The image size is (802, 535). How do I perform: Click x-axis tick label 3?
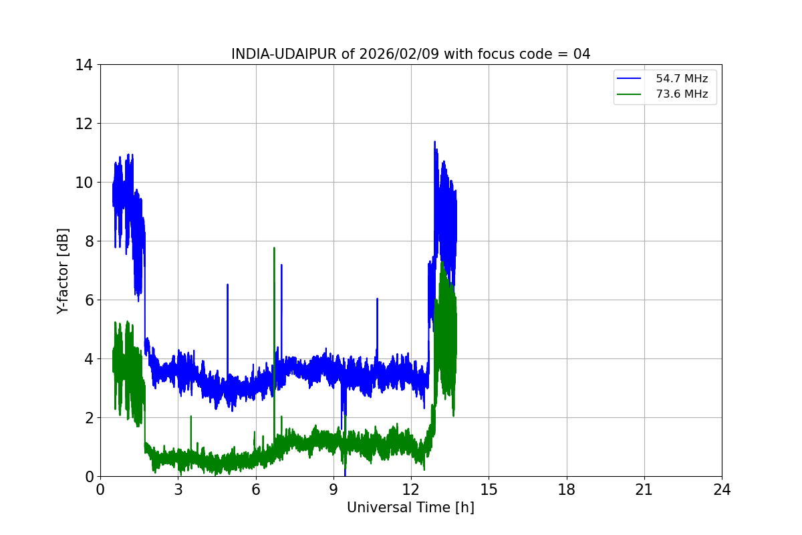click(x=178, y=489)
